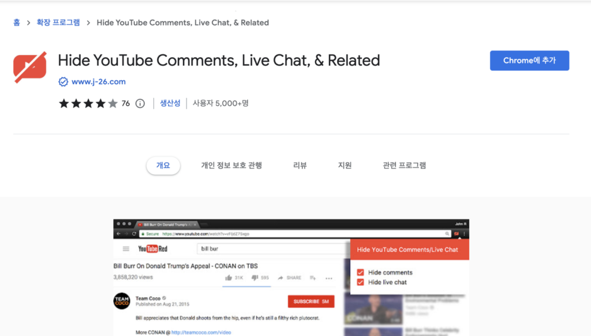Open the 리뷰 tab
Viewport: 591px width, 336px height.
pyautogui.click(x=300, y=166)
